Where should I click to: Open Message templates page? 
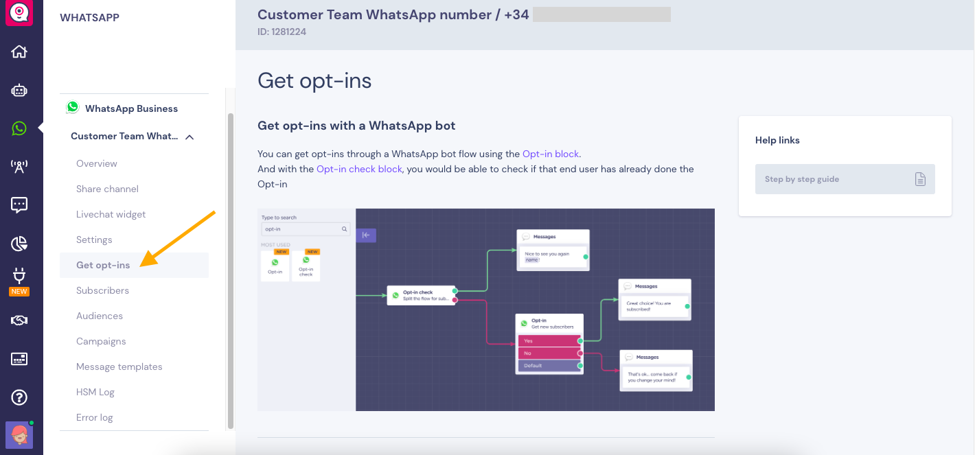119,366
